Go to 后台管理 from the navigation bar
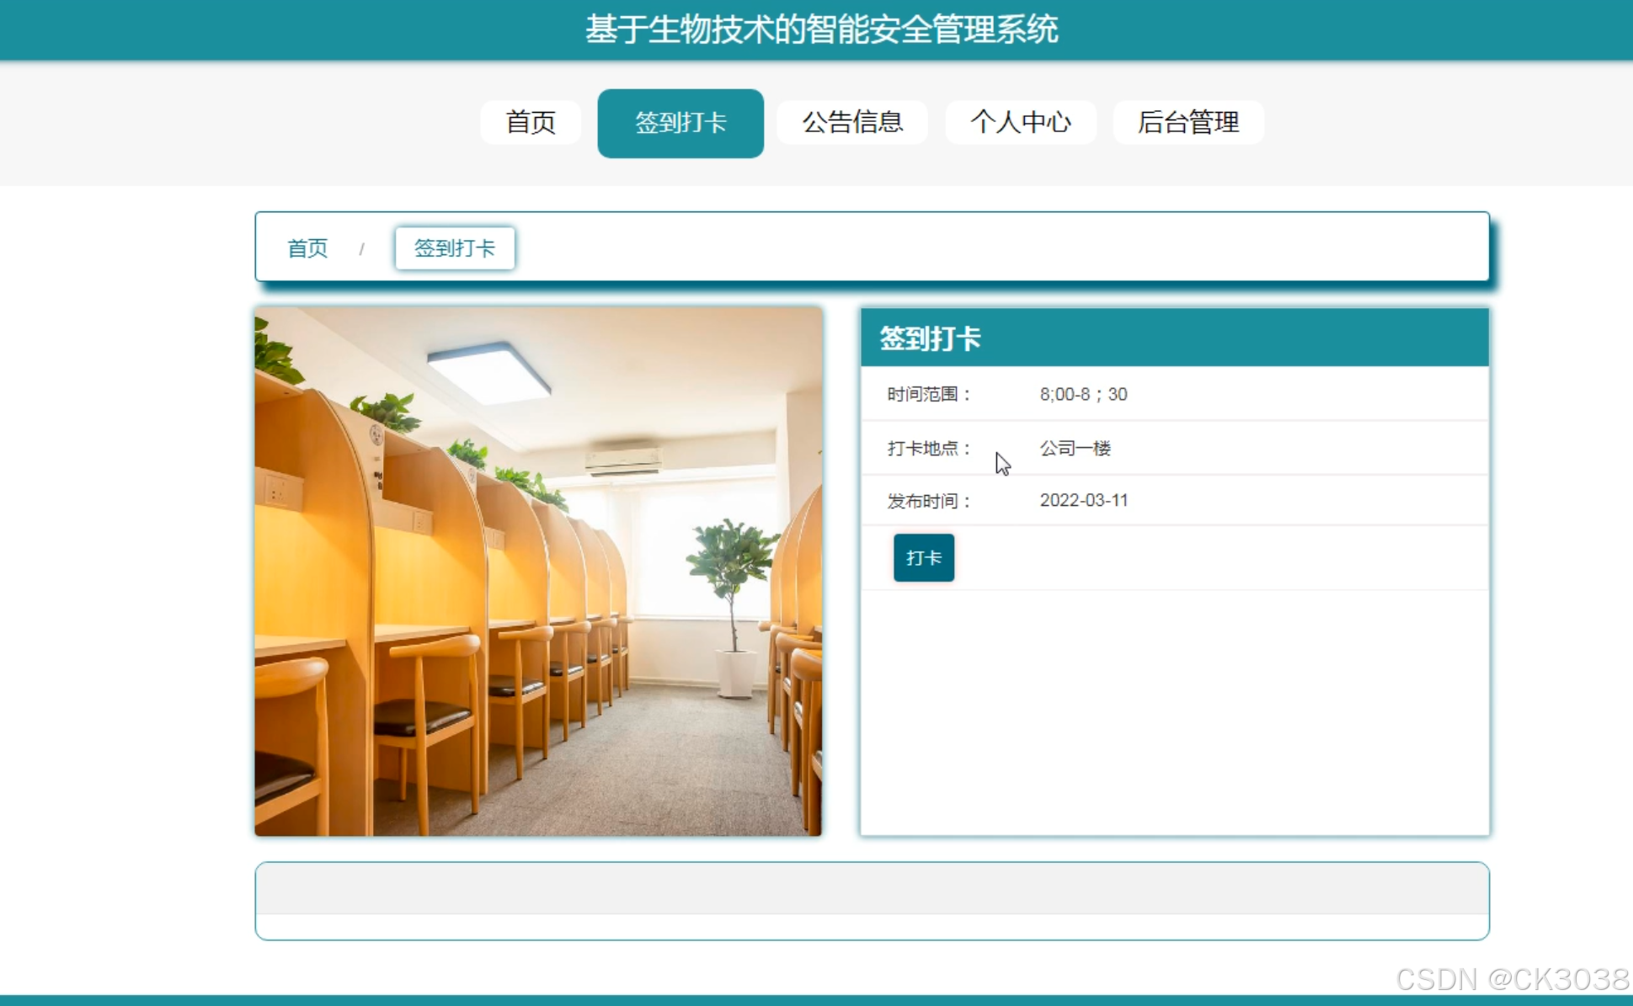The height and width of the screenshot is (1006, 1633). (1188, 123)
